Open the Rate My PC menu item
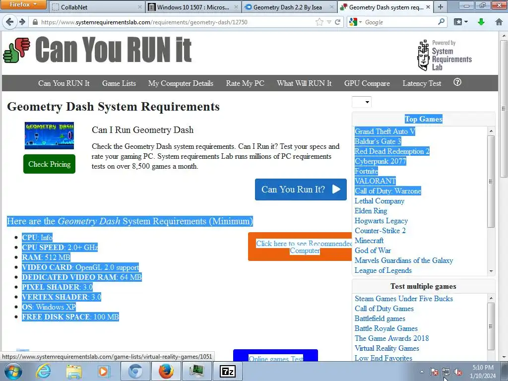Image resolution: width=508 pixels, height=381 pixels. pyautogui.click(x=245, y=83)
